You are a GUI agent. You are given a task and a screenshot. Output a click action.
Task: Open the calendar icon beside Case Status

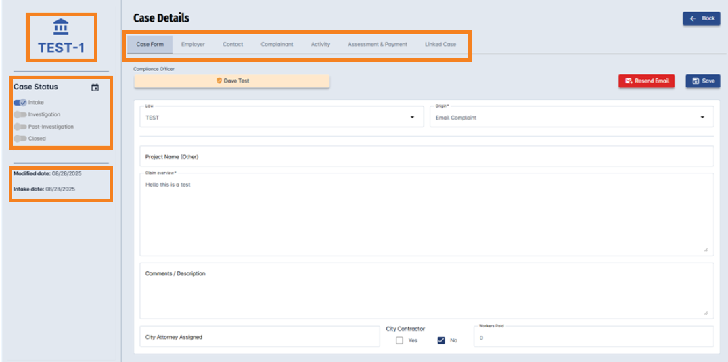pyautogui.click(x=95, y=87)
